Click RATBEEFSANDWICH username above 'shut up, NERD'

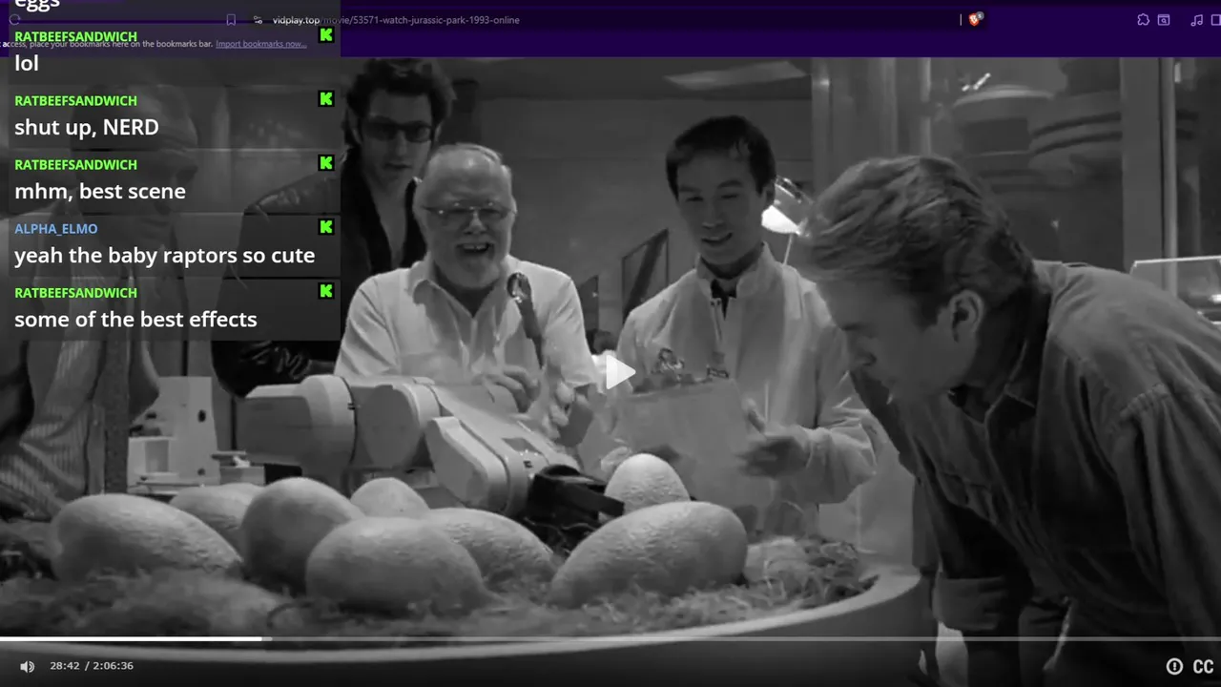(75, 101)
